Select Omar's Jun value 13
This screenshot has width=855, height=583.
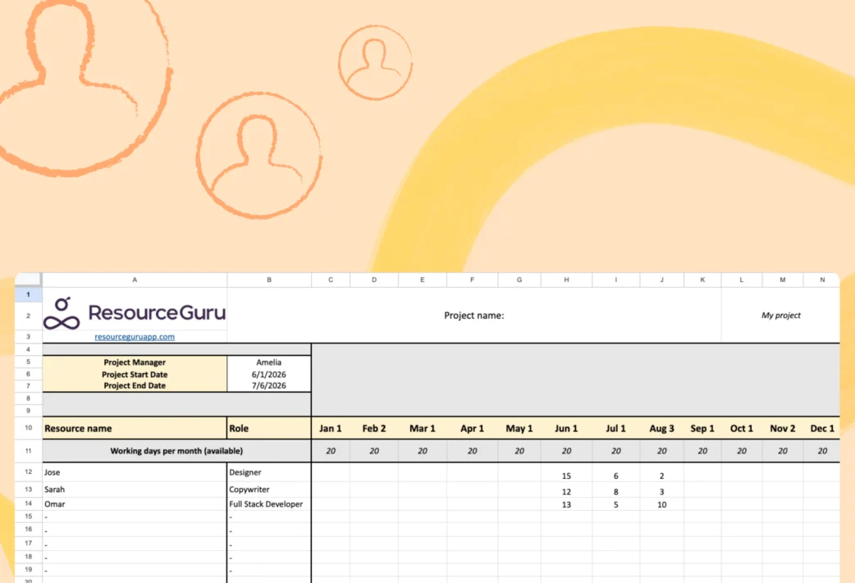(x=566, y=504)
